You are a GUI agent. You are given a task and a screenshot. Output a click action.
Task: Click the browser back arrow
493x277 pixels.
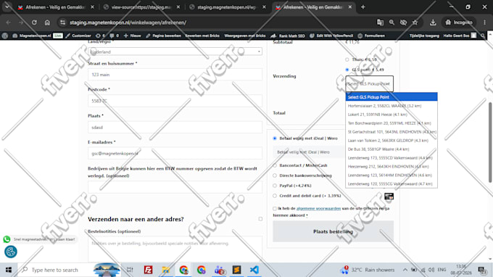point(9,22)
